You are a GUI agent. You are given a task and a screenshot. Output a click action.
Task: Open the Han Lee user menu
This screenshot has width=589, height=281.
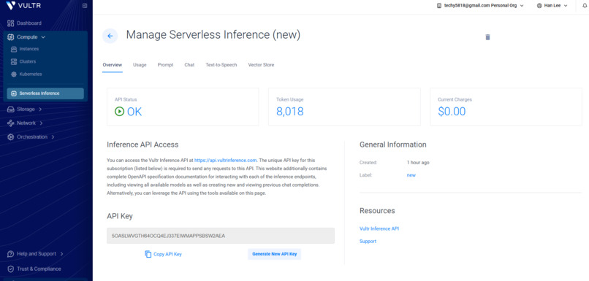point(552,6)
